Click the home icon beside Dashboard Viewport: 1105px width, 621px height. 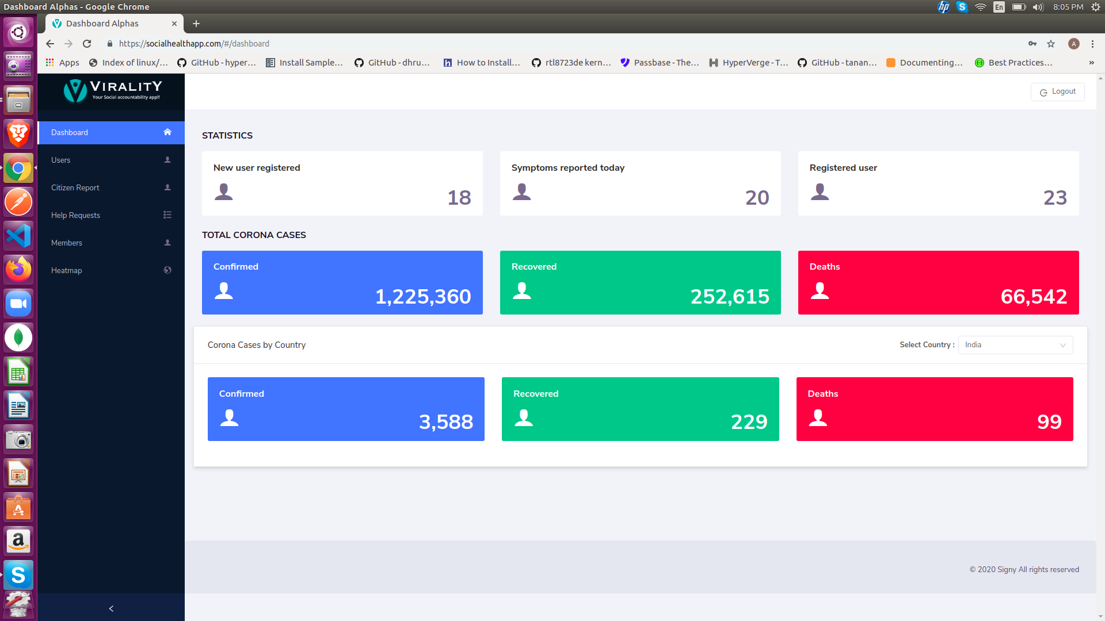(167, 132)
